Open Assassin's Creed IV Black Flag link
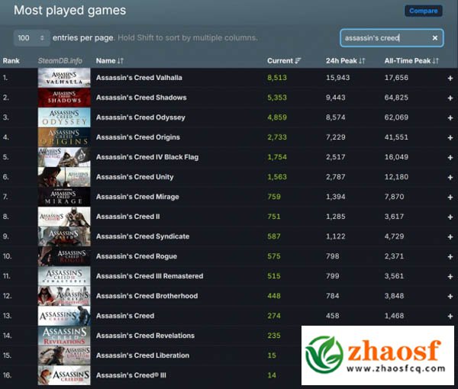This screenshot has width=458, height=389. click(x=147, y=157)
